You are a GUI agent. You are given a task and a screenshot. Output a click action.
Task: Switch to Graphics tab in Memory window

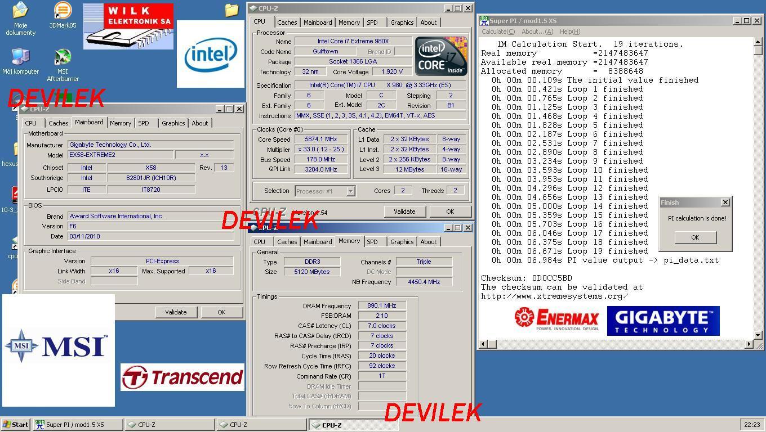tap(402, 242)
